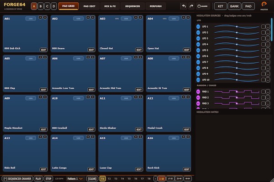Open EDIT on pad A02 808 Snare
274x182 pixels.
[91, 50]
